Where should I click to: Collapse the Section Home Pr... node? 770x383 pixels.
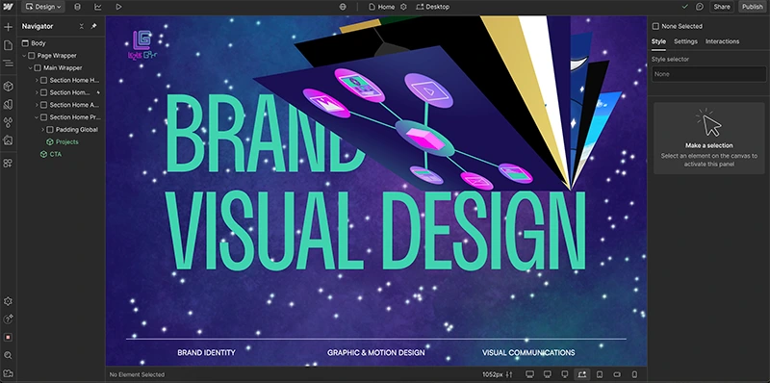tap(37, 116)
